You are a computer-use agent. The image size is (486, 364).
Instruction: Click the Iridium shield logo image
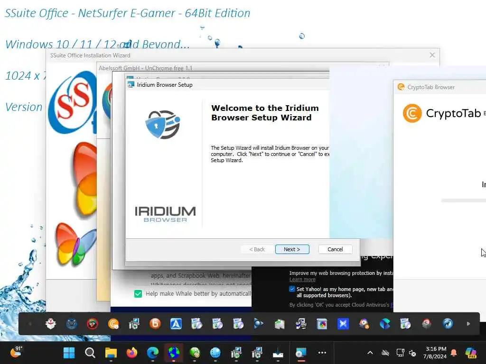coord(163,124)
